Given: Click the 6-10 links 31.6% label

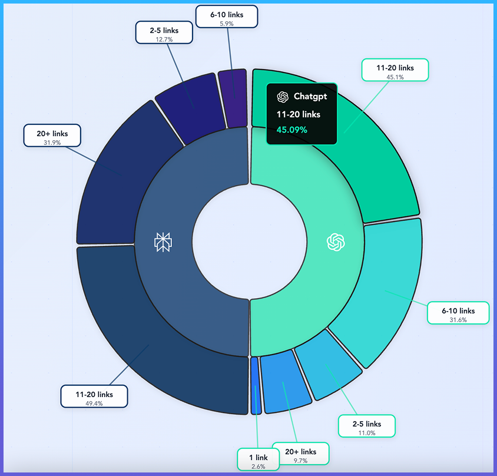Looking at the screenshot, I should pos(458,313).
